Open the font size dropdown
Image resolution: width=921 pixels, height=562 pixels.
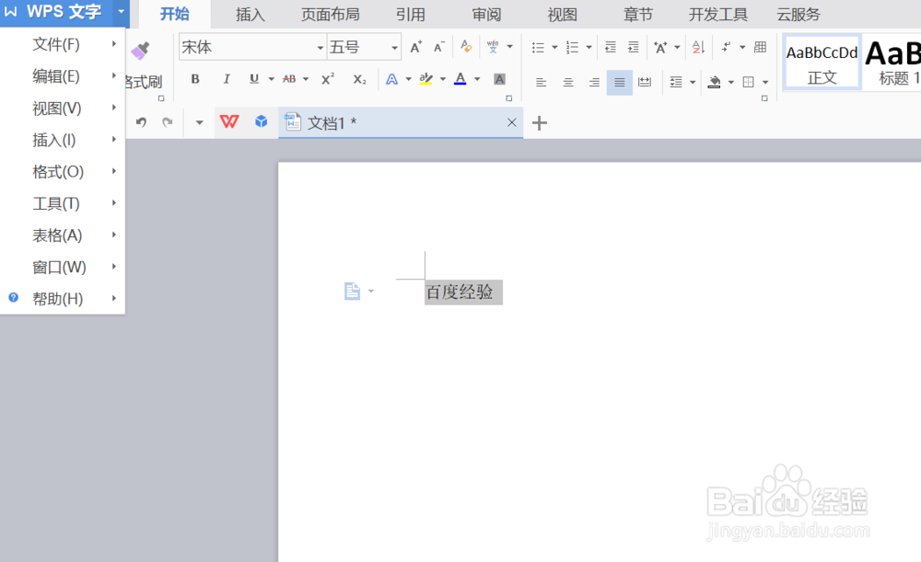point(394,48)
